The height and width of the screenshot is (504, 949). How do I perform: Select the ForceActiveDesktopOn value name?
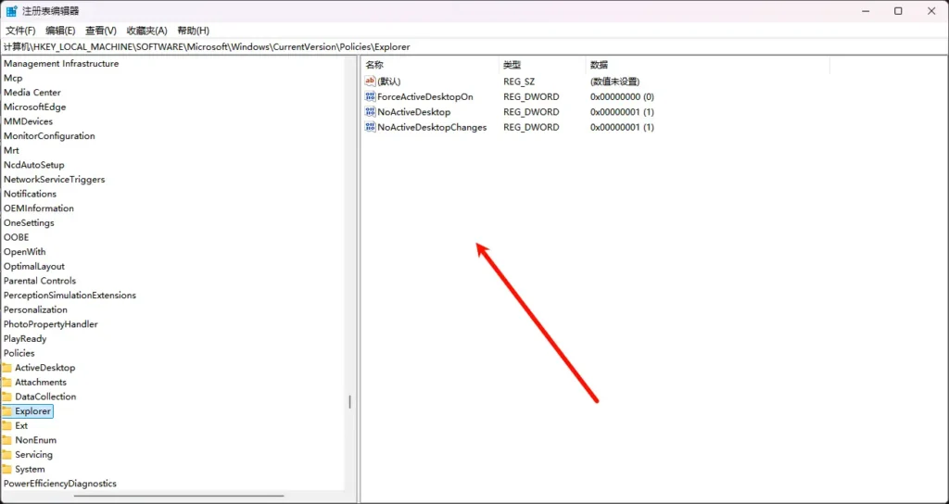(x=424, y=96)
